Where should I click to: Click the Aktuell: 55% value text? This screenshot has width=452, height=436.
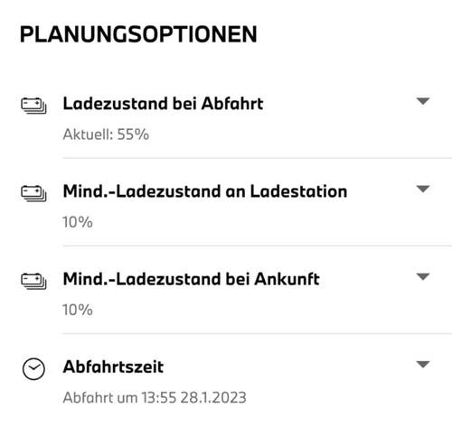(x=106, y=135)
